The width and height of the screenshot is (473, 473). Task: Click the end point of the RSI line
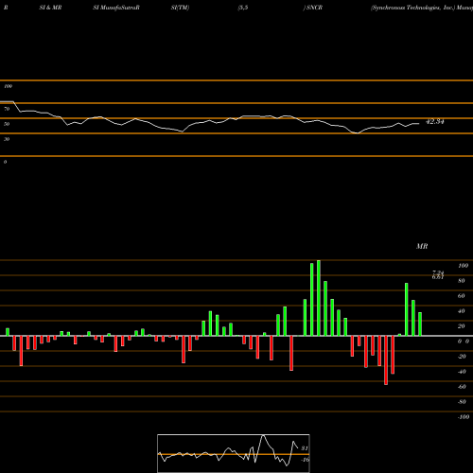click(419, 124)
